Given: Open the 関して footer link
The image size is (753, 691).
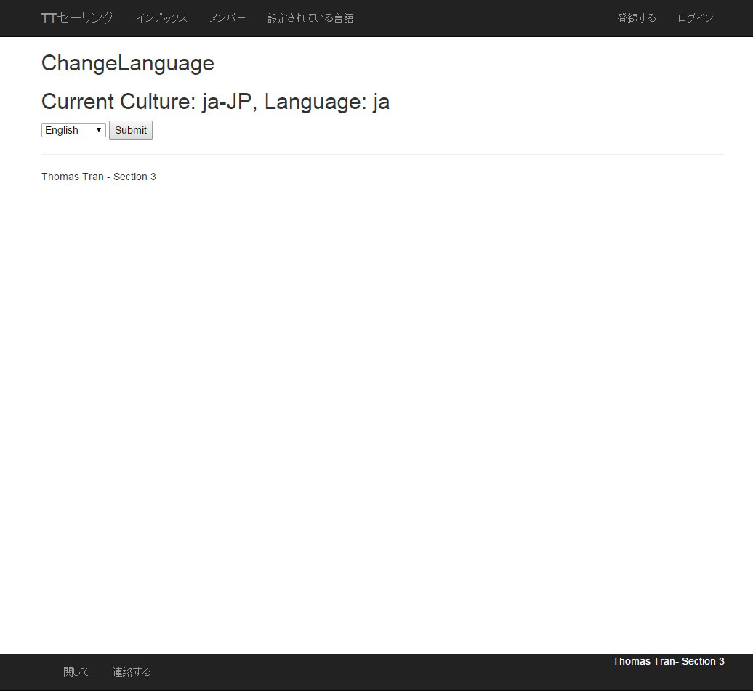Looking at the screenshot, I should point(76,672).
